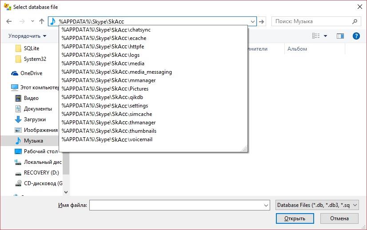Click the Back navigation arrow

[x=9, y=21]
